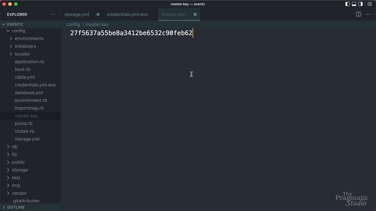Image resolution: width=376 pixels, height=211 pixels.
Task: Expand the OUTLINE section
Action: click(x=16, y=207)
